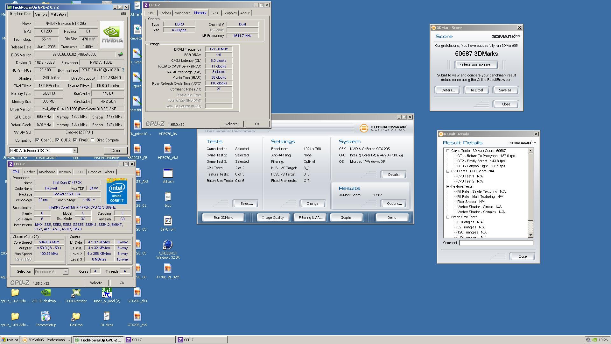
Task: Click GT2 - Firefly Forest result row
Action: pyautogui.click(x=481, y=161)
